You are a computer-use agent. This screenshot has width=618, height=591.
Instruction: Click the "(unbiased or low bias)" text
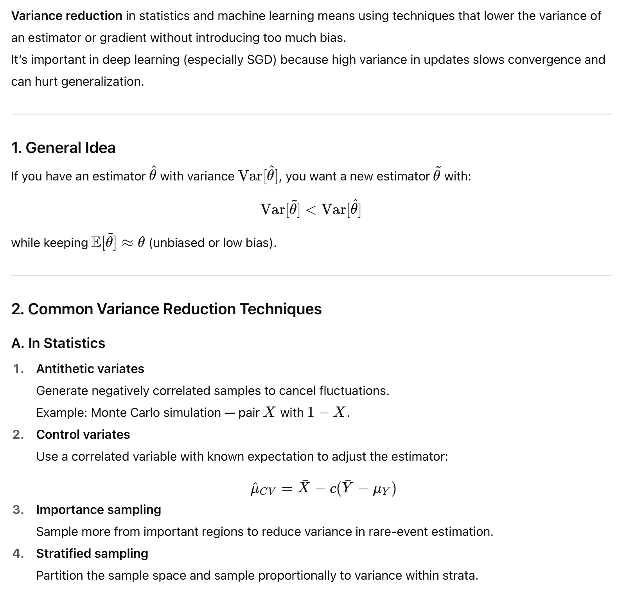pyautogui.click(x=213, y=243)
